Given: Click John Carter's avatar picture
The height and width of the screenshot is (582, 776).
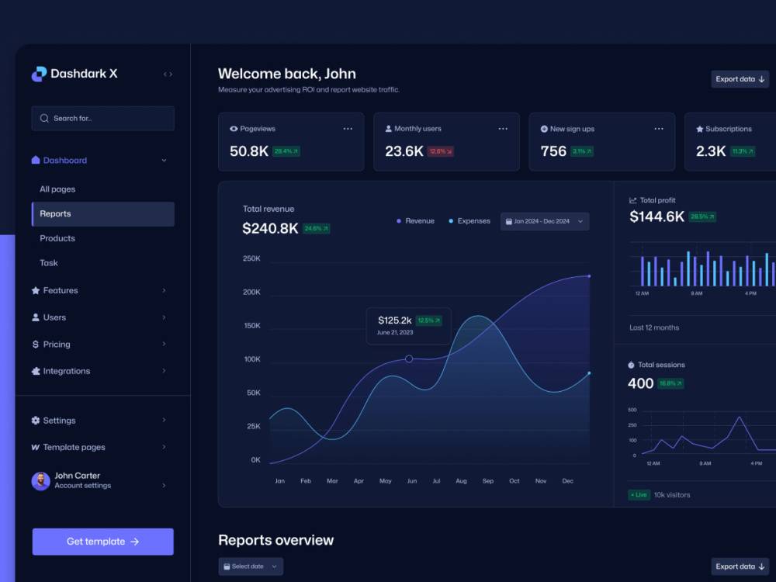Looking at the screenshot, I should pos(40,480).
